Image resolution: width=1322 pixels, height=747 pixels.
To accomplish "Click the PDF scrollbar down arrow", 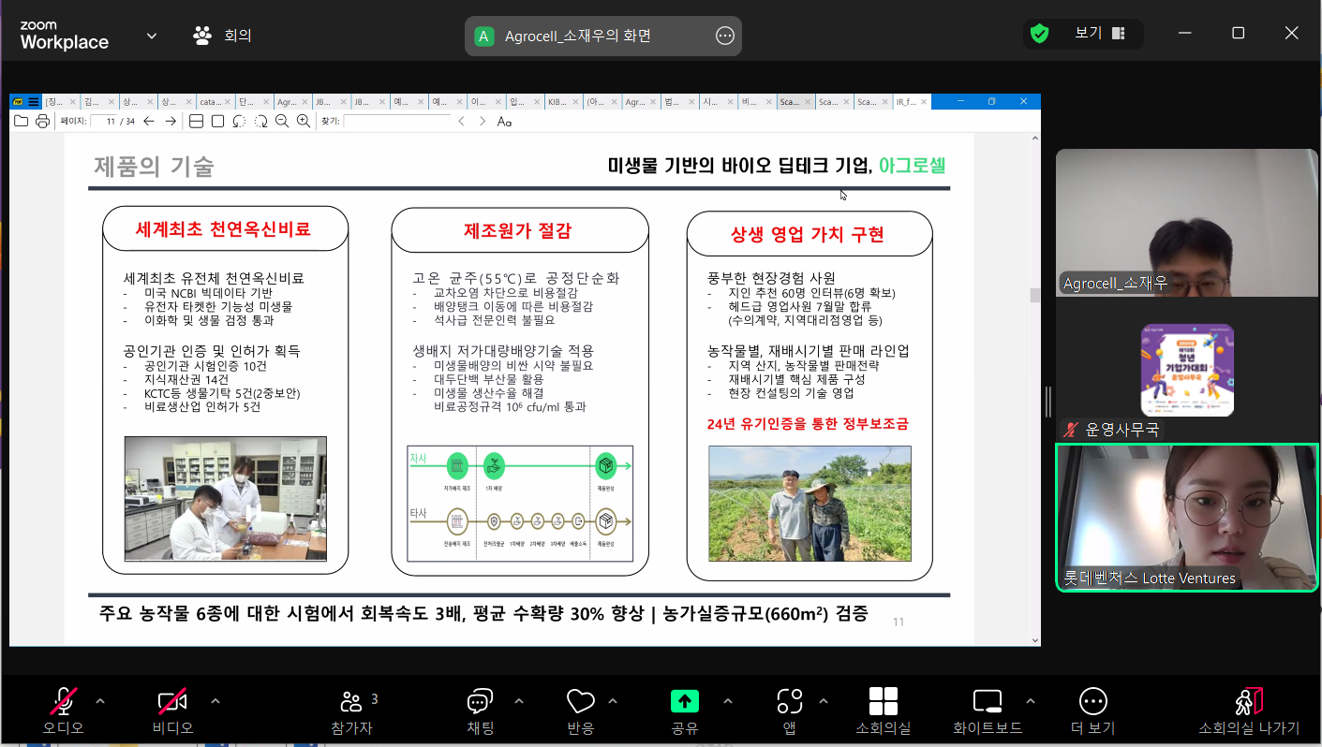I will (x=1035, y=640).
